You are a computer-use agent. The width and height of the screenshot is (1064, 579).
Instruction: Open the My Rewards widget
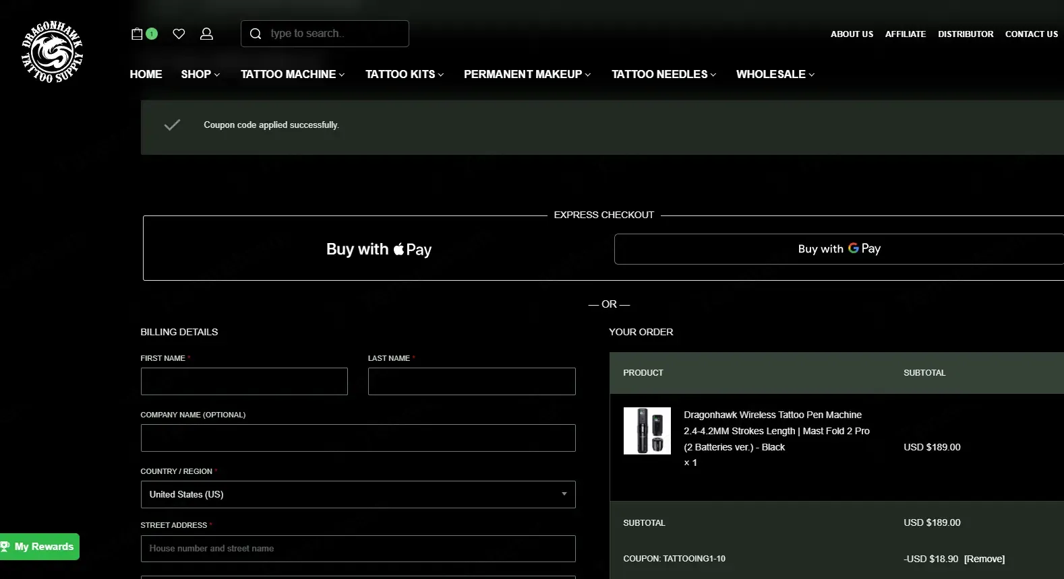tap(40, 547)
